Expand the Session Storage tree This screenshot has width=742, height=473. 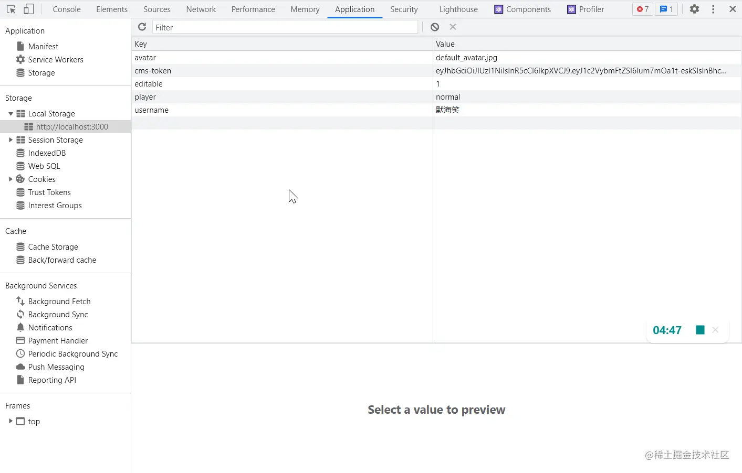11,139
